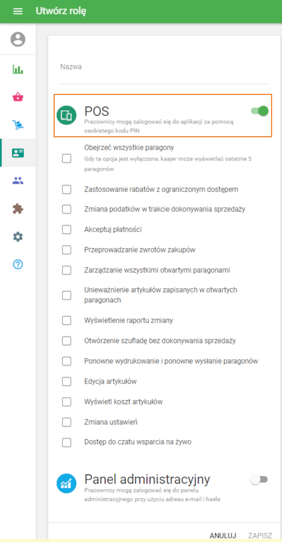
Task: Open the navigation hamburger menu
Action: pyautogui.click(x=18, y=11)
